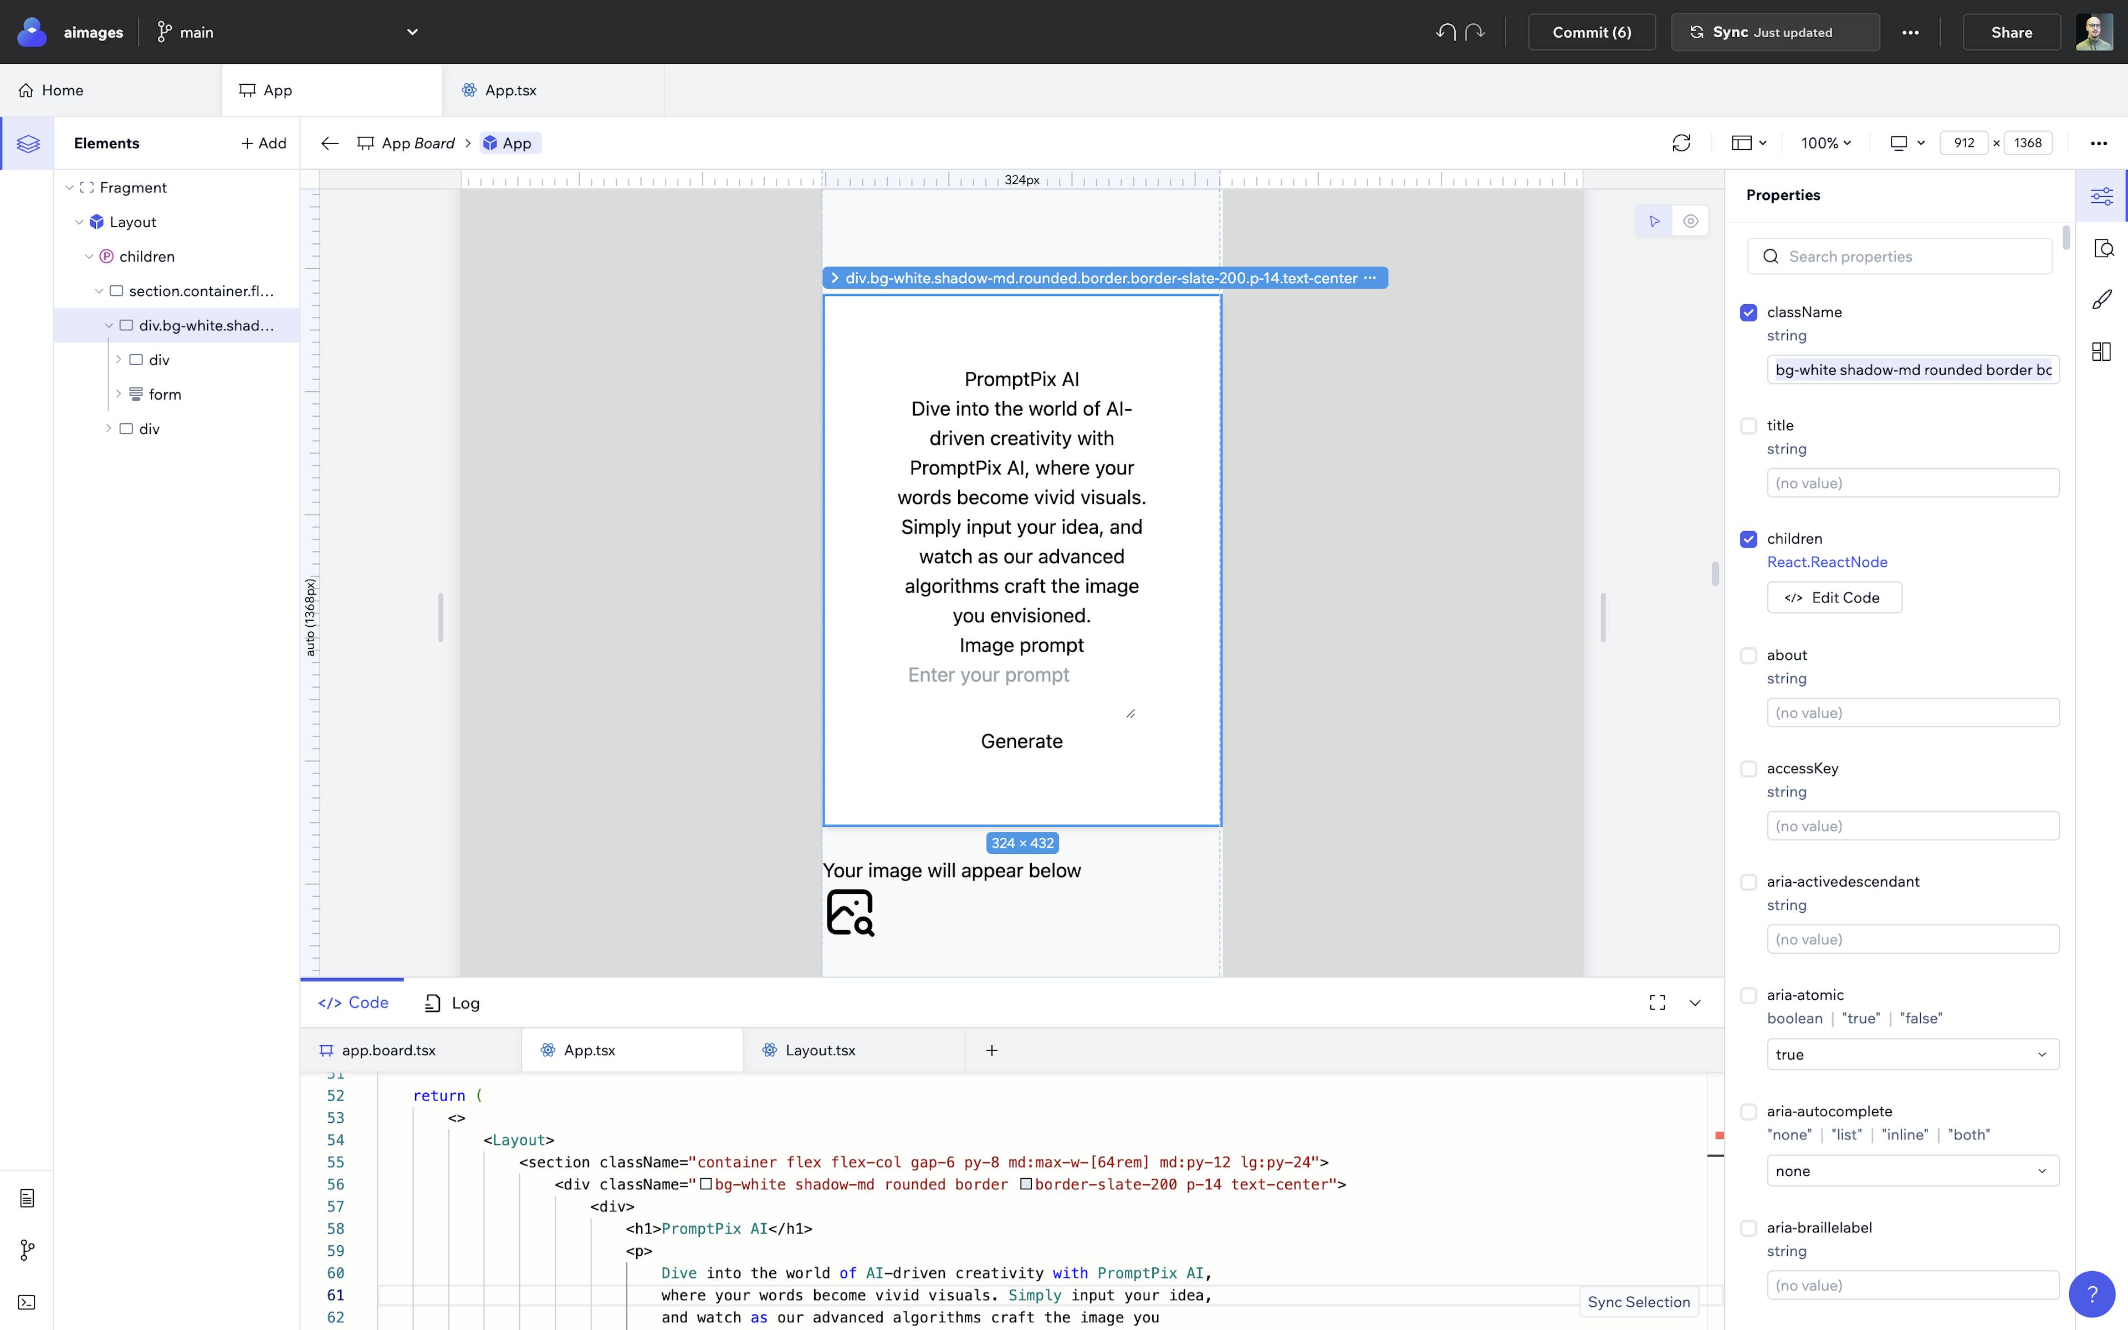Uncheck the className property checkbox
Screen dimensions: 2128x1330
[x=1748, y=313]
